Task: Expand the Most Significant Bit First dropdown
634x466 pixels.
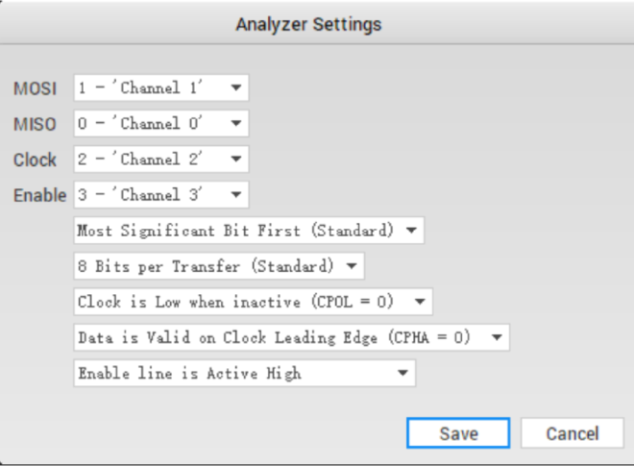Action: [248, 231]
